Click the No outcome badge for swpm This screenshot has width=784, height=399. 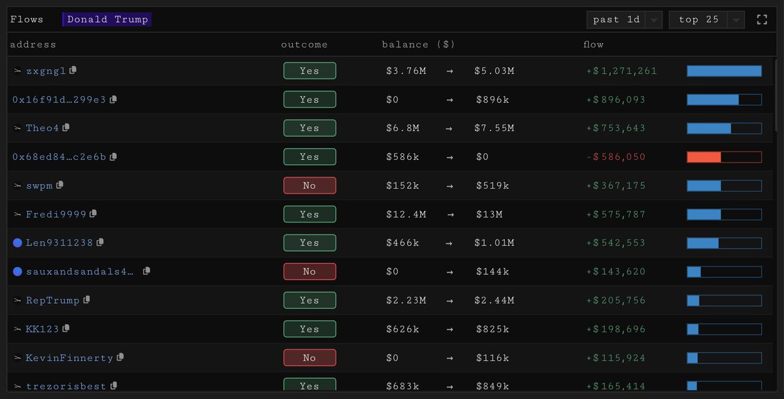pos(310,185)
